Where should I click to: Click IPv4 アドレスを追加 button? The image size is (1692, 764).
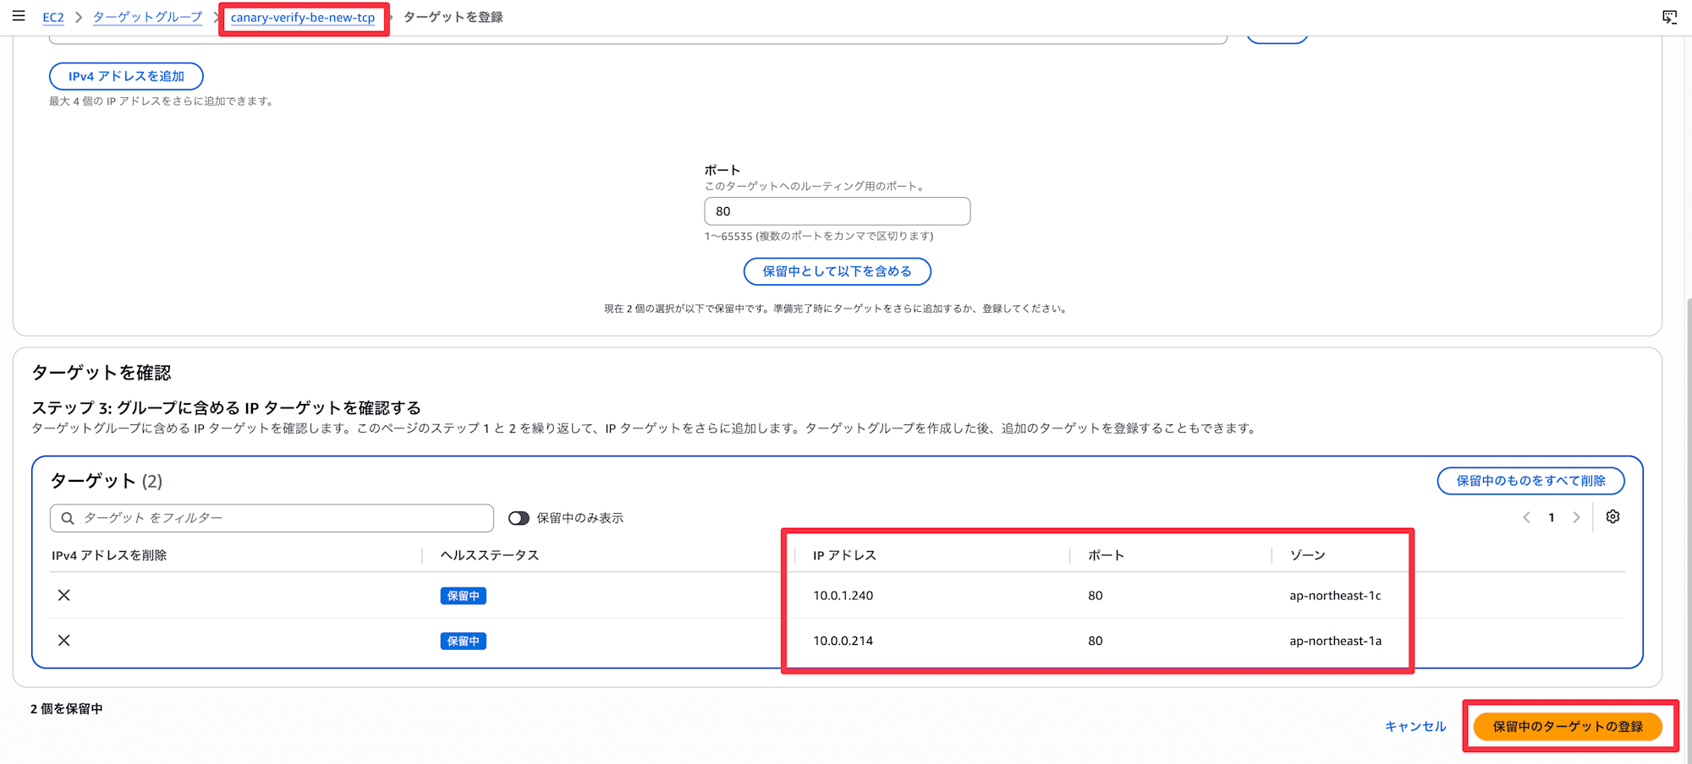coord(126,76)
